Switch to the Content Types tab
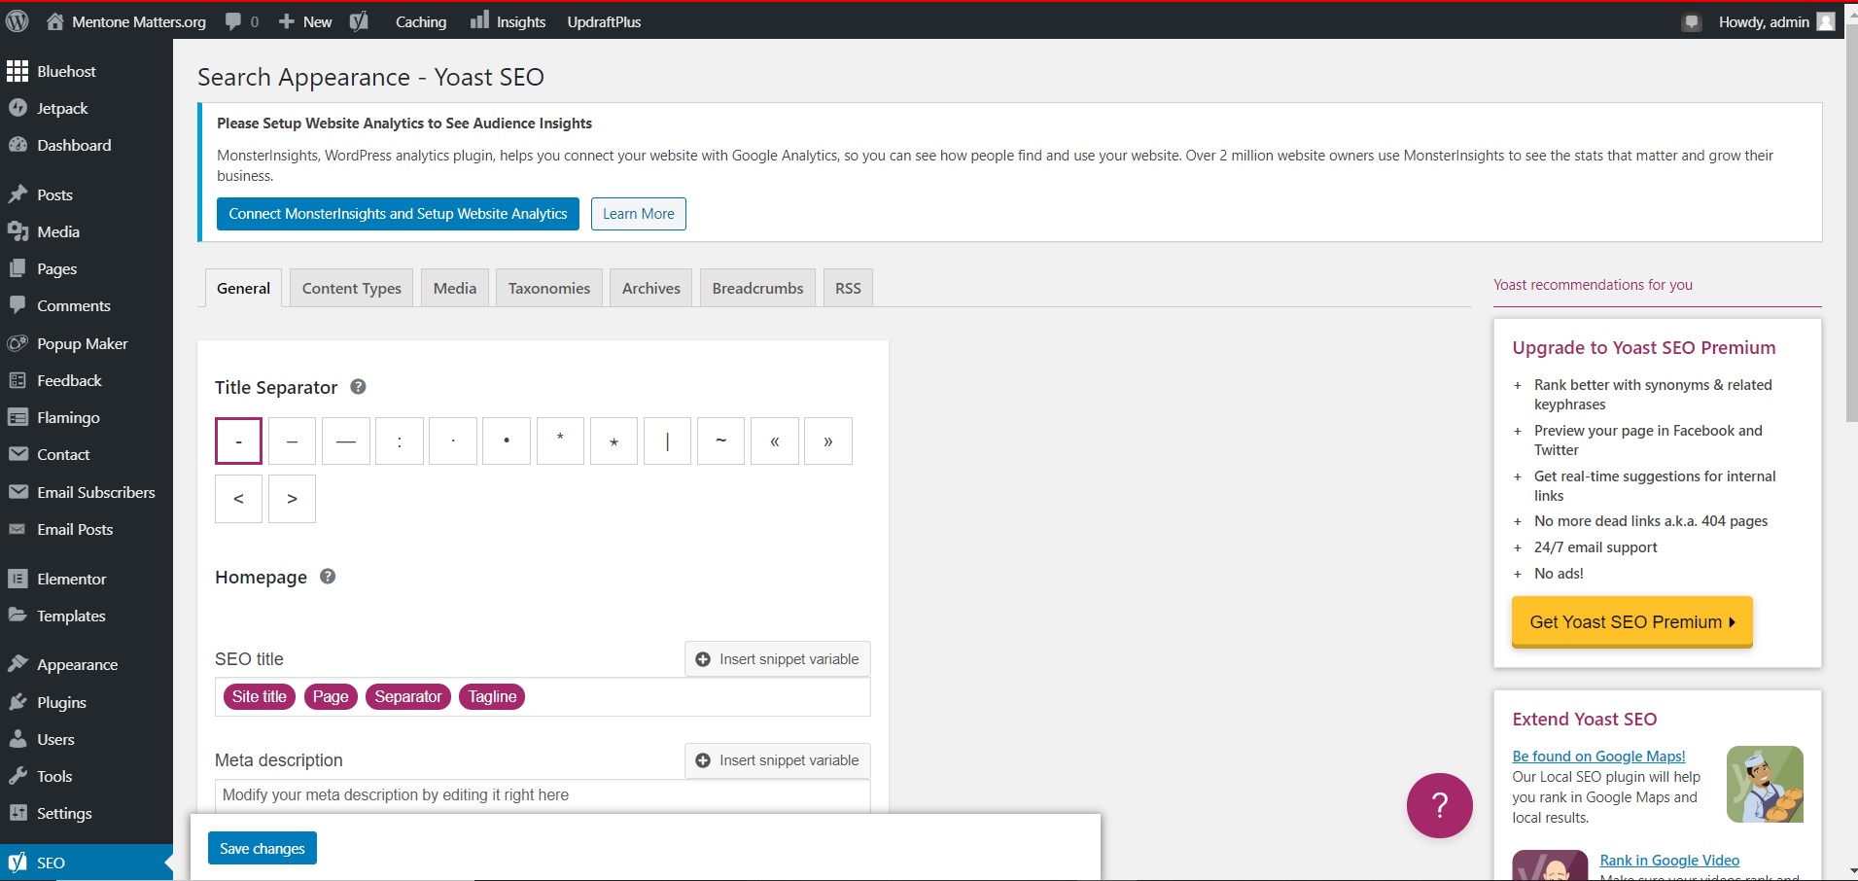The height and width of the screenshot is (881, 1858). coord(351,289)
